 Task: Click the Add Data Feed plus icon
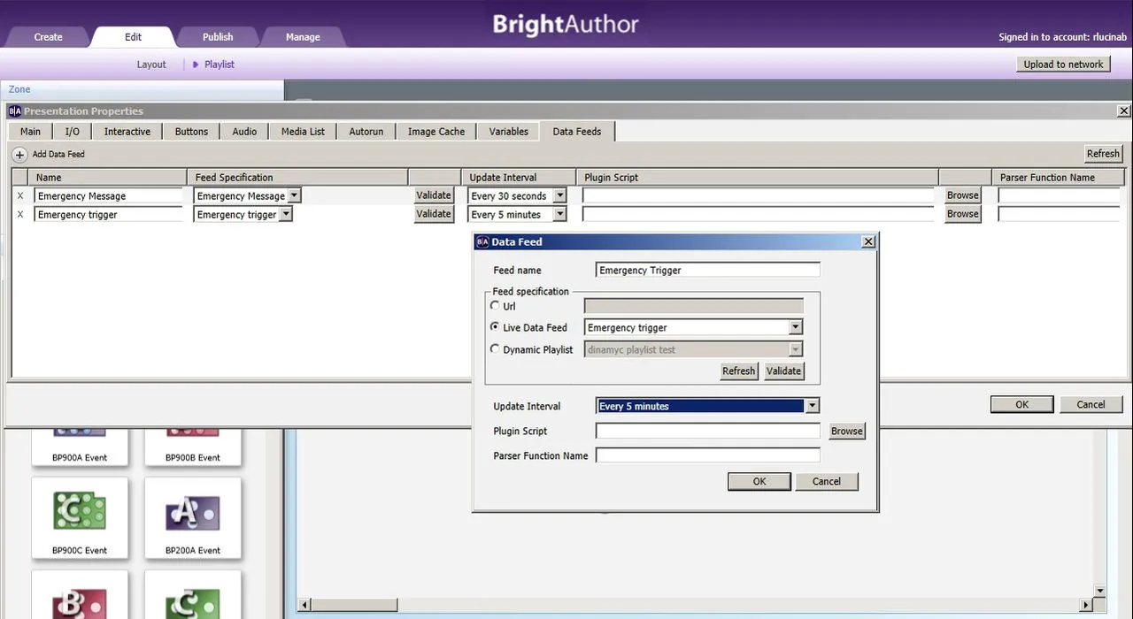pos(19,155)
